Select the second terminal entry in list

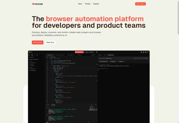click(x=93, y=108)
